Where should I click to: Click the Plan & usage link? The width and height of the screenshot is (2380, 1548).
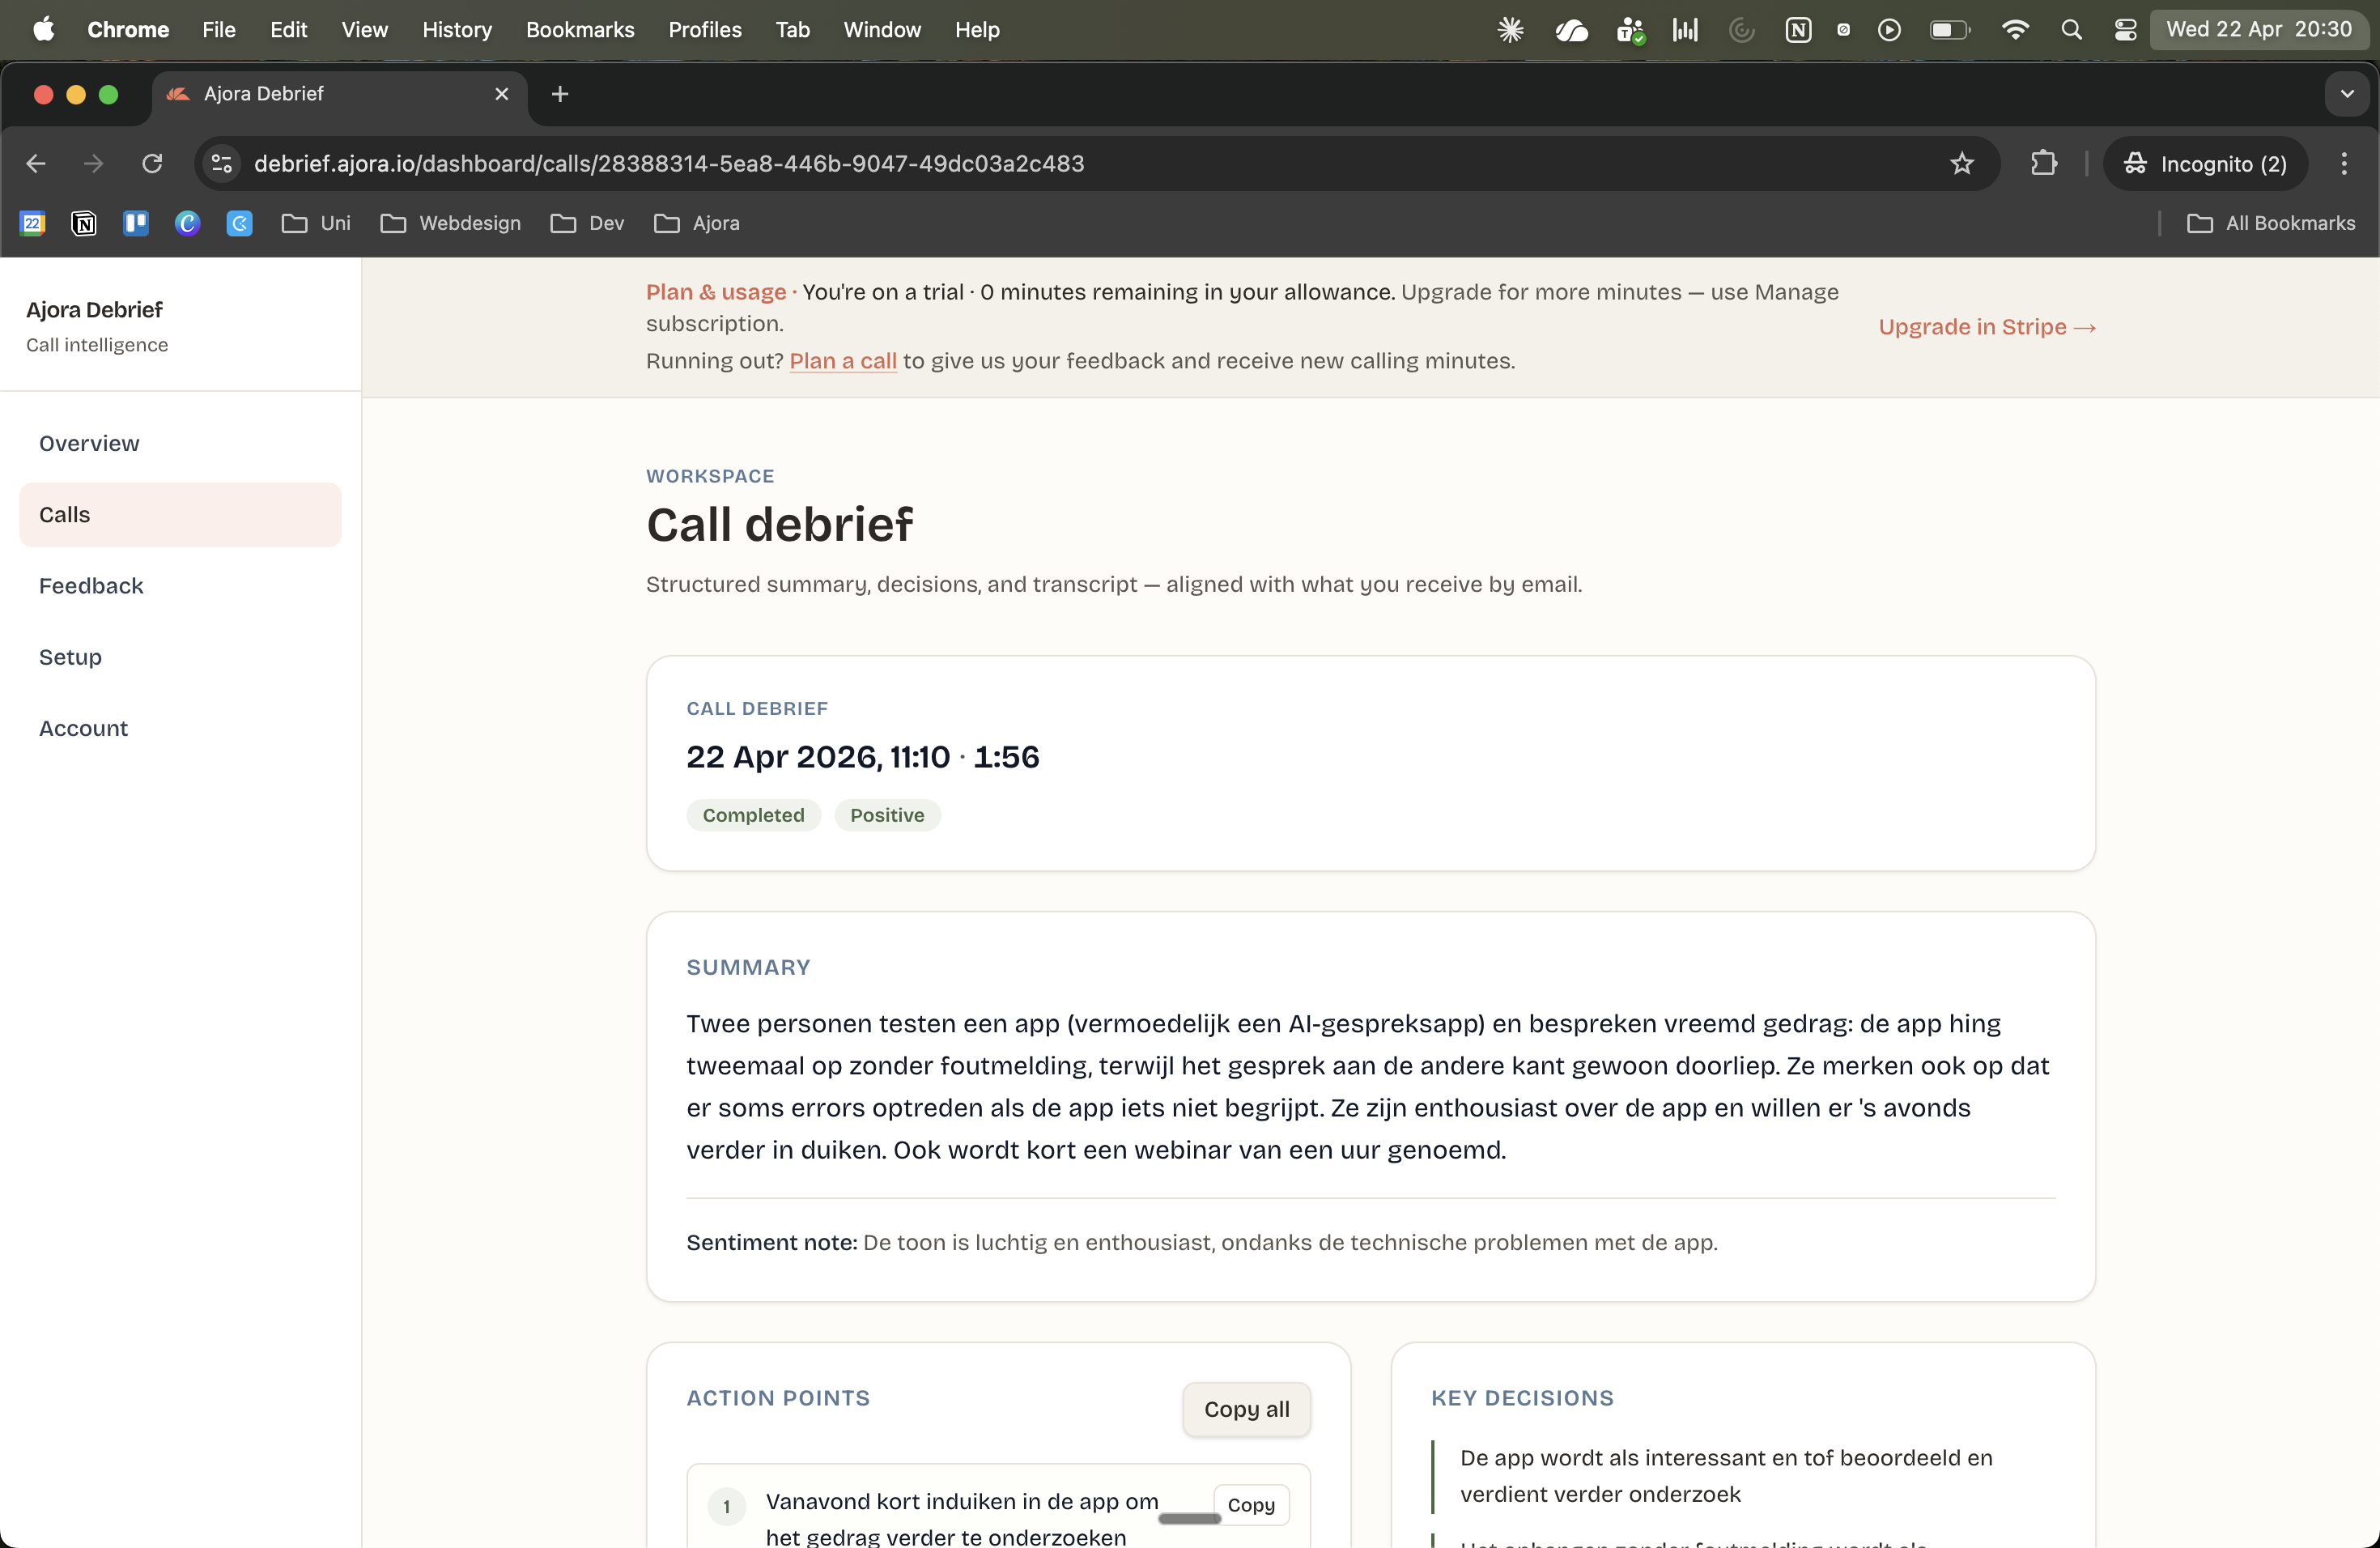click(716, 292)
